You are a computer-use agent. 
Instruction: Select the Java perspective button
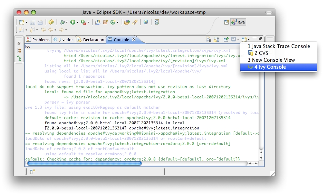point(238,22)
